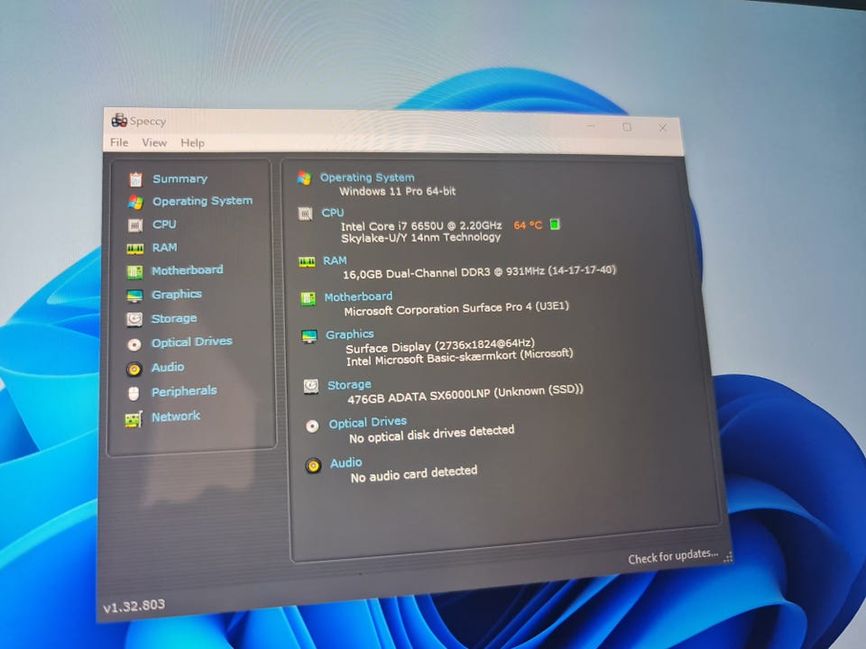The height and width of the screenshot is (649, 866).
Task: Close the Speccy window
Action: coord(663,128)
